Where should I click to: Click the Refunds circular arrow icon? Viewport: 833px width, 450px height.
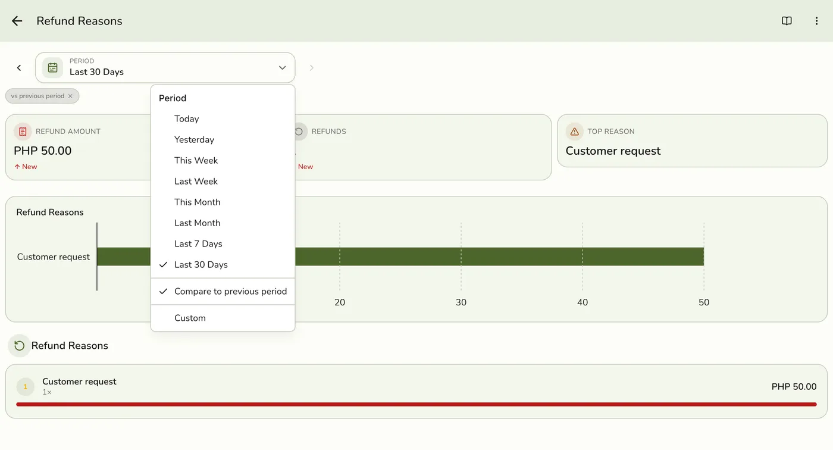click(299, 132)
